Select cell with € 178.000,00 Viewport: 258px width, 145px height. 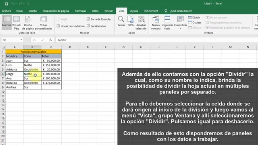51,83
